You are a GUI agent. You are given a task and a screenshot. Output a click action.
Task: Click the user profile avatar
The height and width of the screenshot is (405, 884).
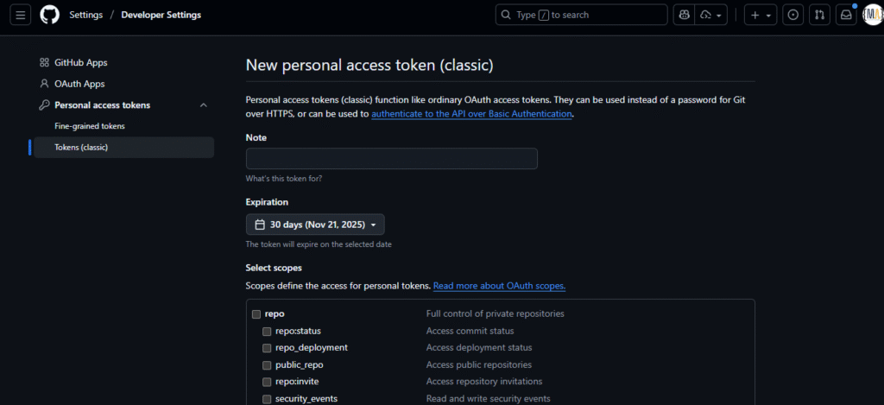pos(873,16)
